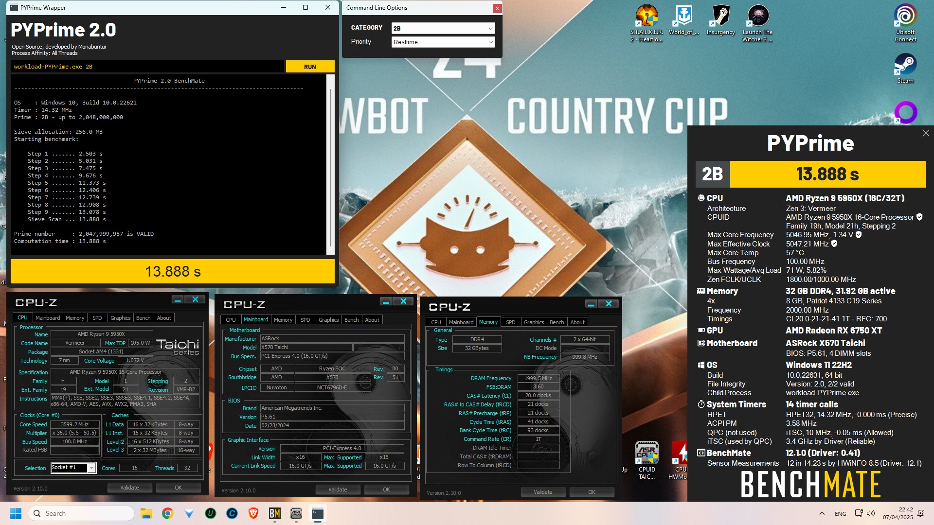Open the Windows Start menu
Viewport: 934px width, 525px height.
(16, 513)
